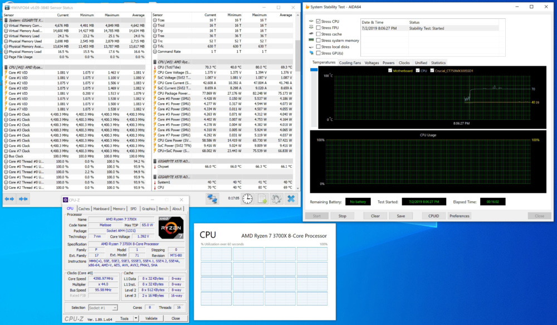557x325 pixels.
Task: Click the icon beside Stress cache
Action: 311,34
